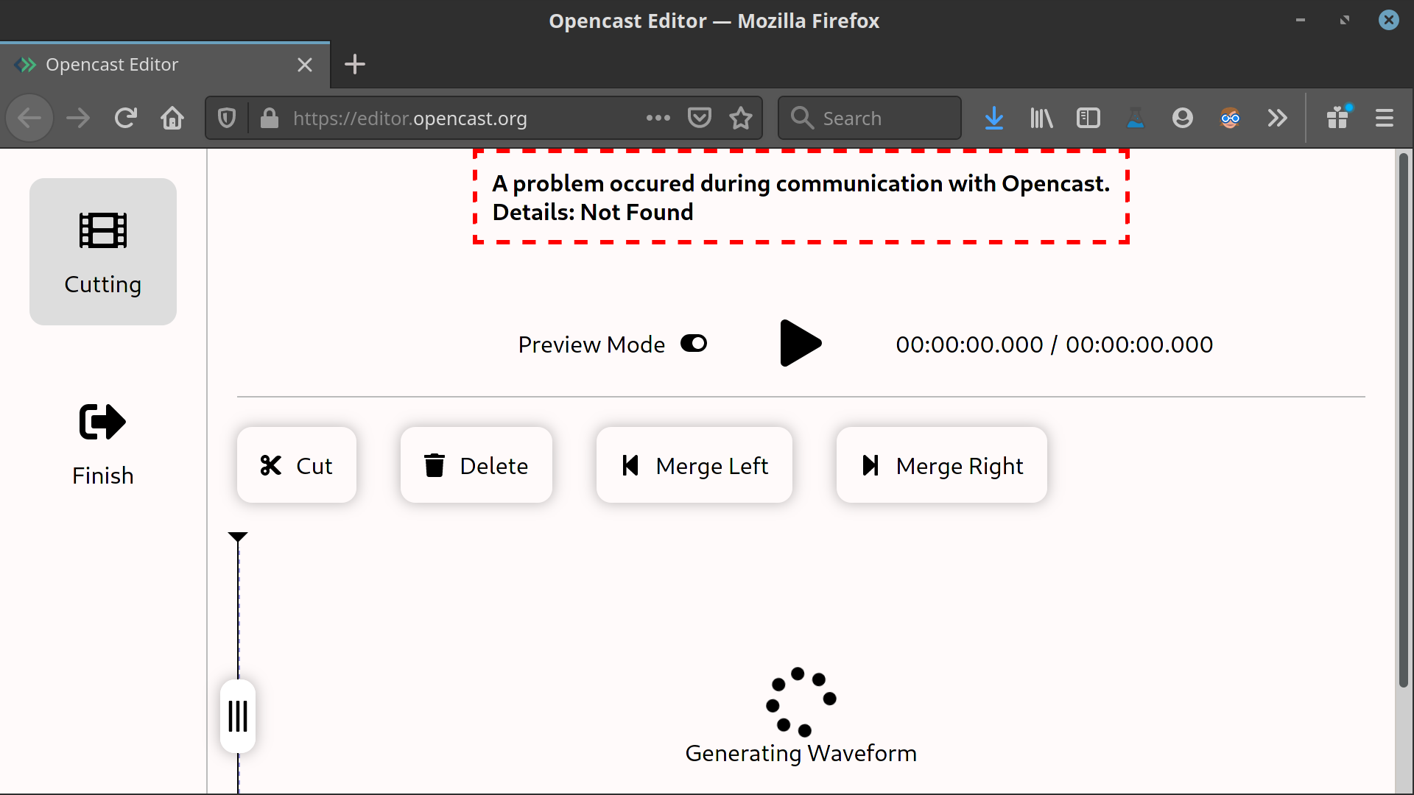The height and width of the screenshot is (795, 1414).
Task: Click the site security padlock
Action: (268, 118)
